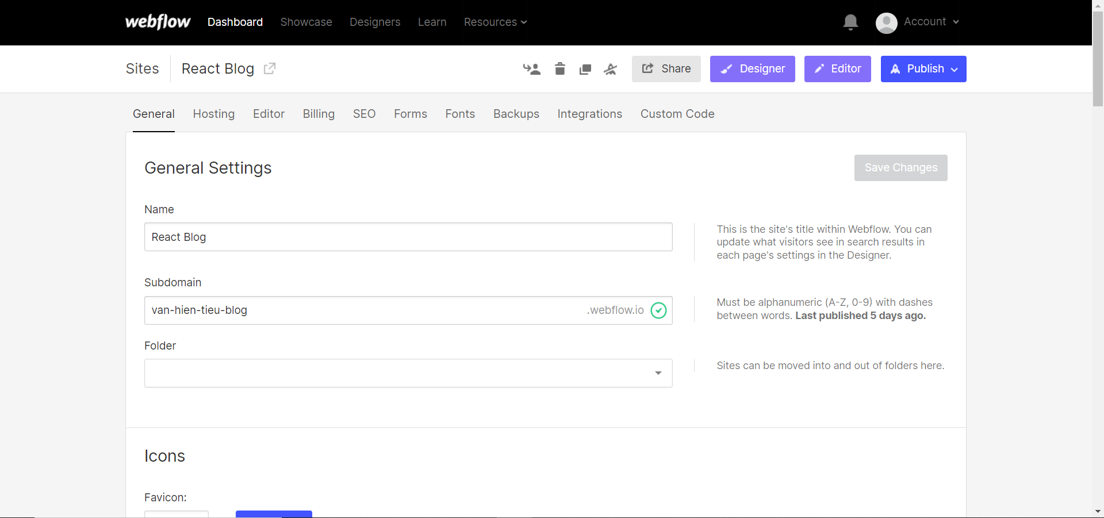Click the unpublish site icon
This screenshot has height=518, width=1104.
click(x=611, y=69)
